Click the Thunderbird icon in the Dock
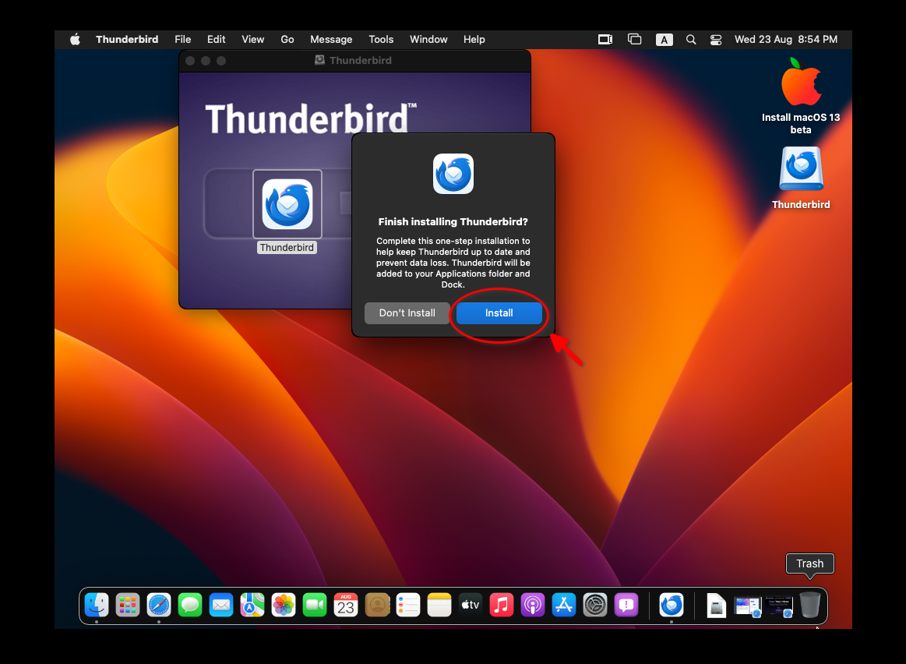 (672, 605)
